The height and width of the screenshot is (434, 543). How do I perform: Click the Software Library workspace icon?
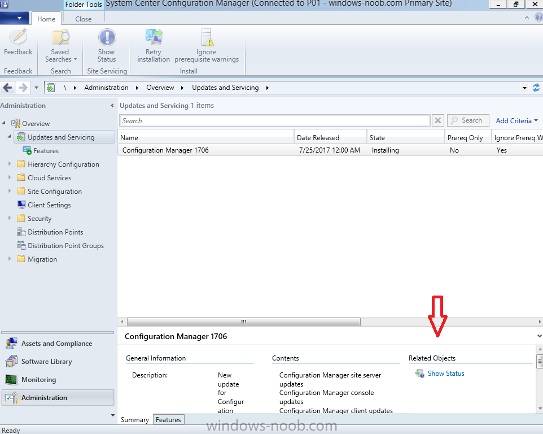(11, 362)
